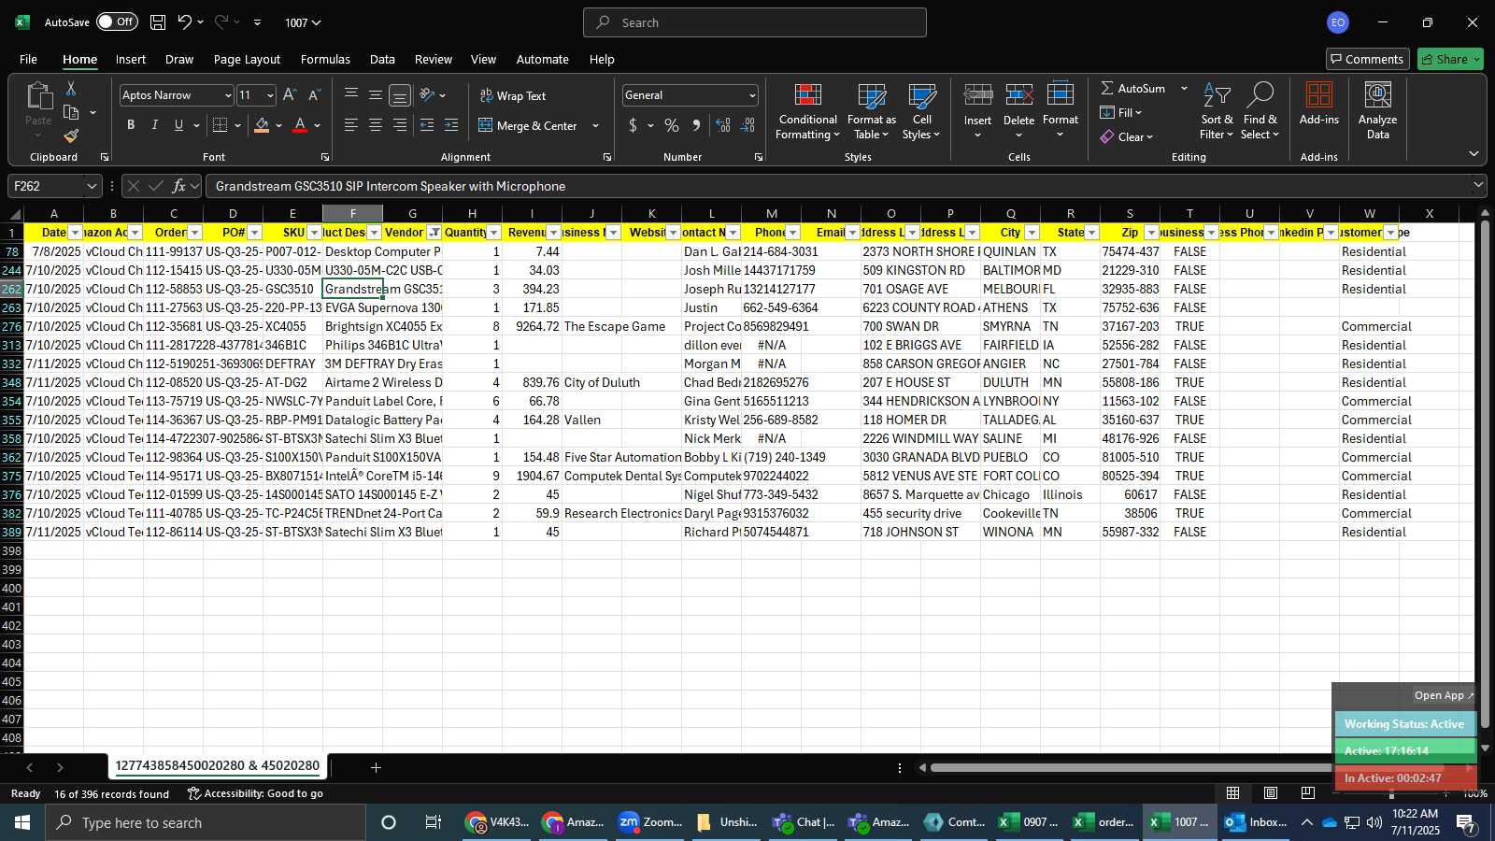Image resolution: width=1495 pixels, height=841 pixels.
Task: Expand Merge & Center dropdown arrow
Action: 596,125
